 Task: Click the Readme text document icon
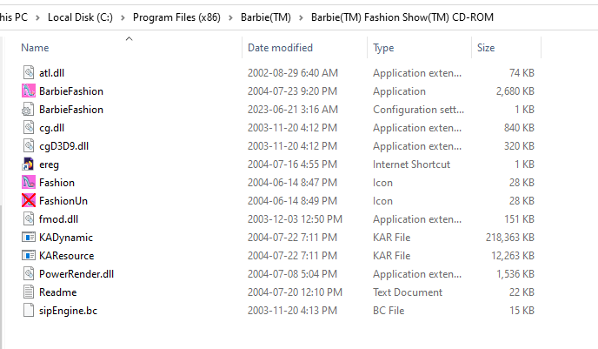coord(28,292)
